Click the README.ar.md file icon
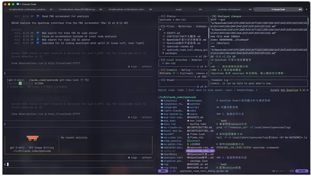The width and height of the screenshot is (311, 176). [188, 164]
